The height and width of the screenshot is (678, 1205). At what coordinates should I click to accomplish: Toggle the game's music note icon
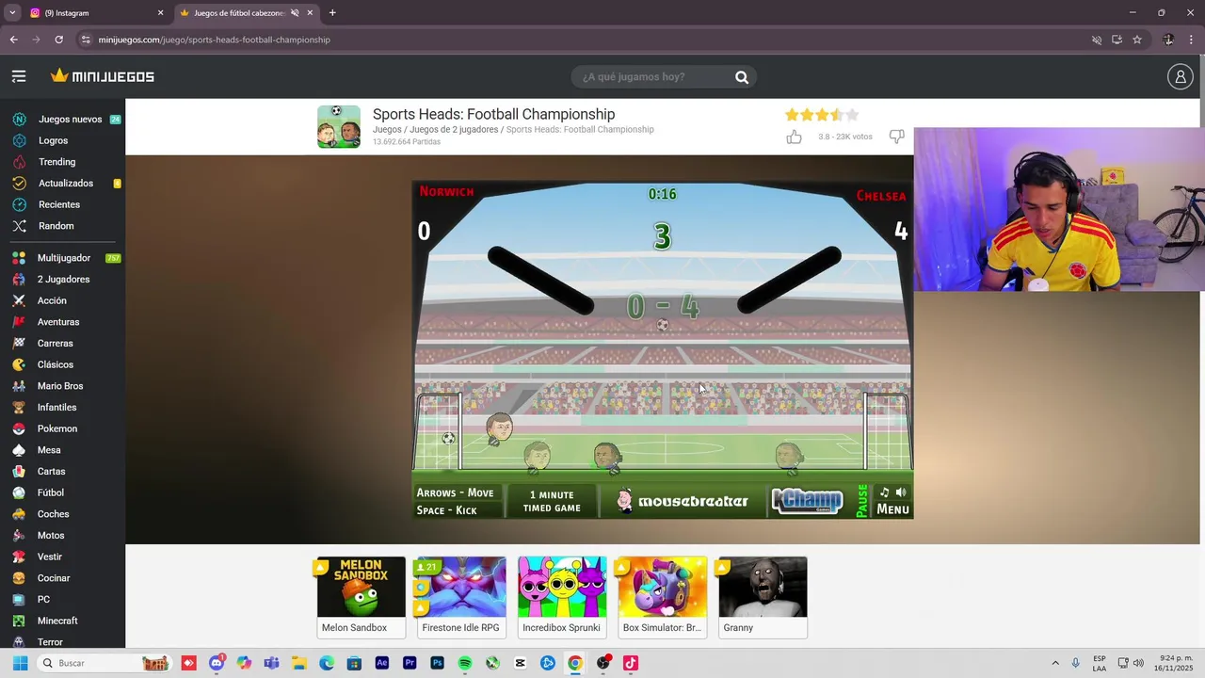[x=884, y=492]
